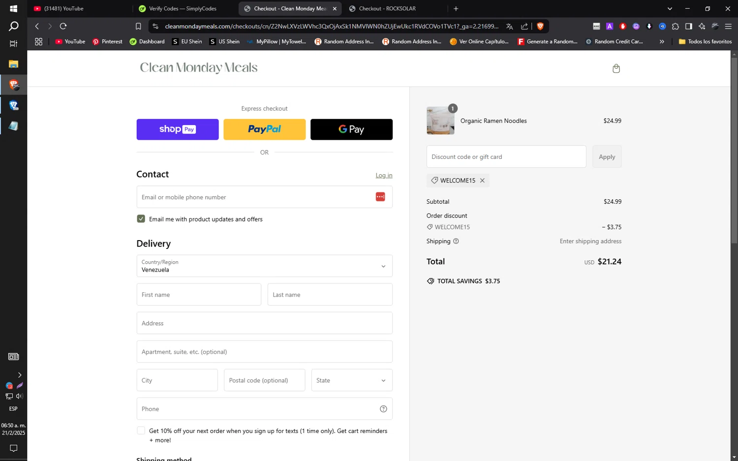Open the bookmarks grid apps icon
Screen dimensions: 738x461
pos(38,42)
